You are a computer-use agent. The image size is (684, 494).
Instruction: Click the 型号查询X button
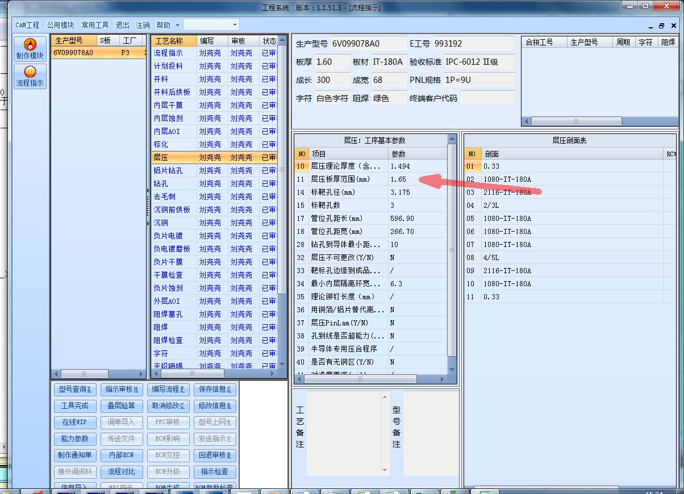pos(76,390)
